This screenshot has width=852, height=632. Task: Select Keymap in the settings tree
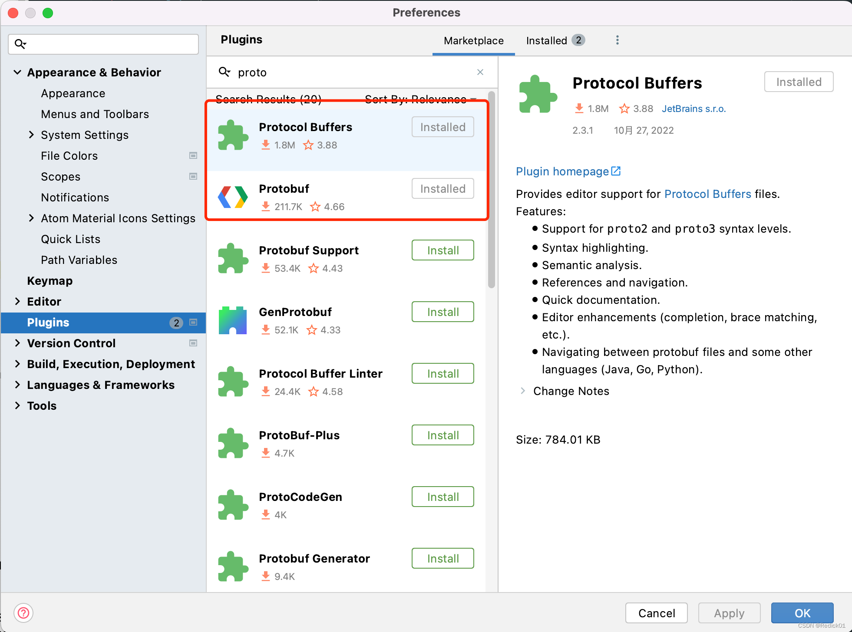pos(50,281)
